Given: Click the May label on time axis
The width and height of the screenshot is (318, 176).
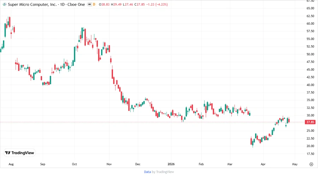Looking at the screenshot, I should [295, 164].
